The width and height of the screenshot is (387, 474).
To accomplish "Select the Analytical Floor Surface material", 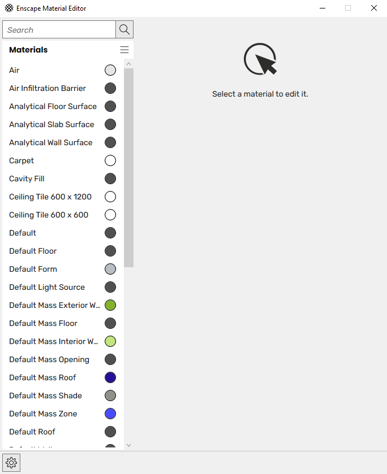I will coord(53,106).
